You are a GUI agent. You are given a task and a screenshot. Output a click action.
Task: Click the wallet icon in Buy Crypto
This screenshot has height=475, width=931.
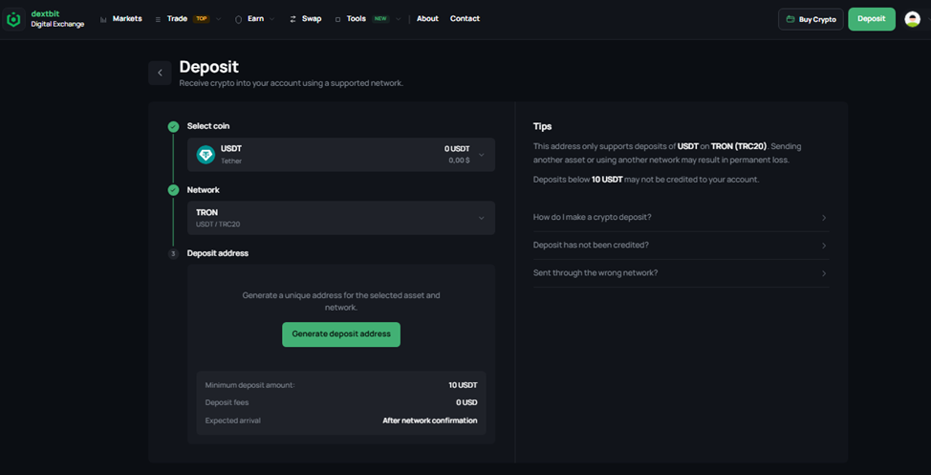(790, 20)
